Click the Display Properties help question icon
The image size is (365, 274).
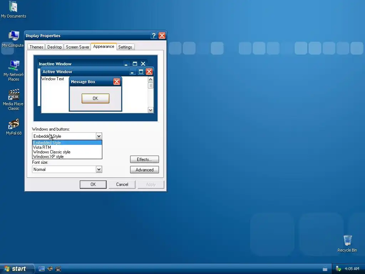154,36
